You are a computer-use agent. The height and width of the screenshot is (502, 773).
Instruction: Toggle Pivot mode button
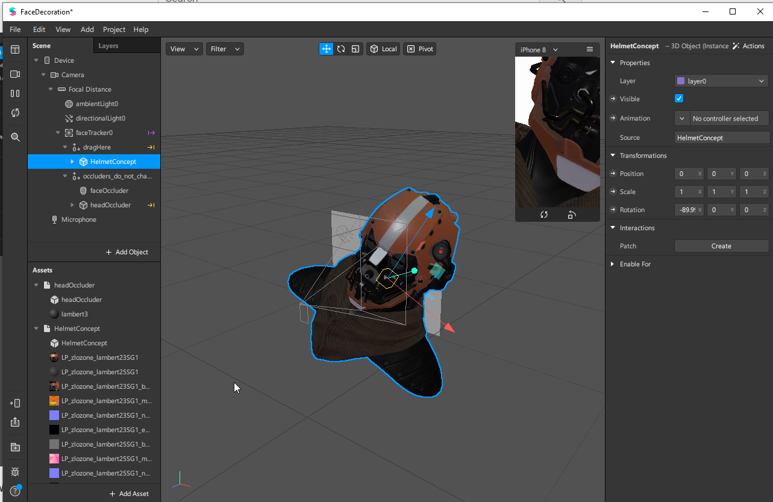420,49
